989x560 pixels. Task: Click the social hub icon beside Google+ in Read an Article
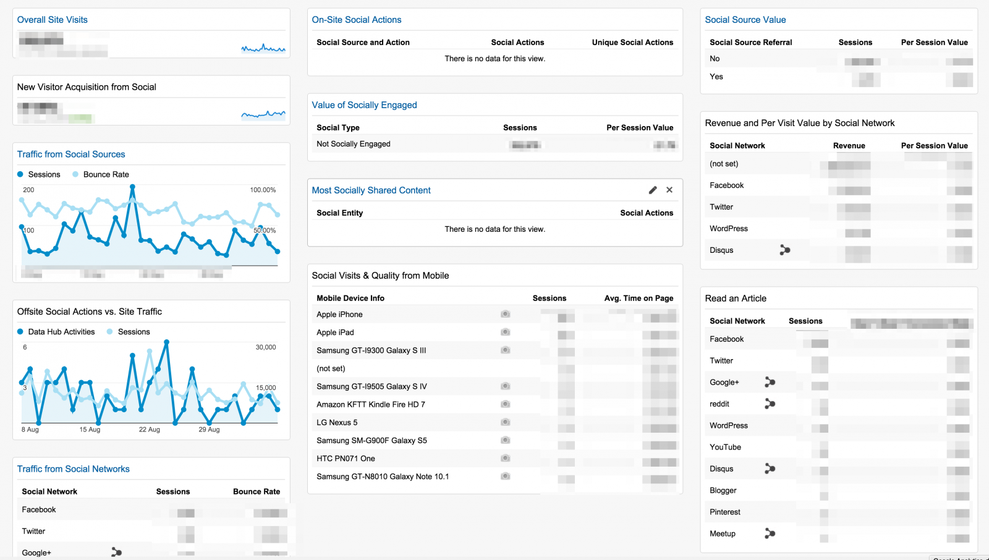click(x=770, y=383)
